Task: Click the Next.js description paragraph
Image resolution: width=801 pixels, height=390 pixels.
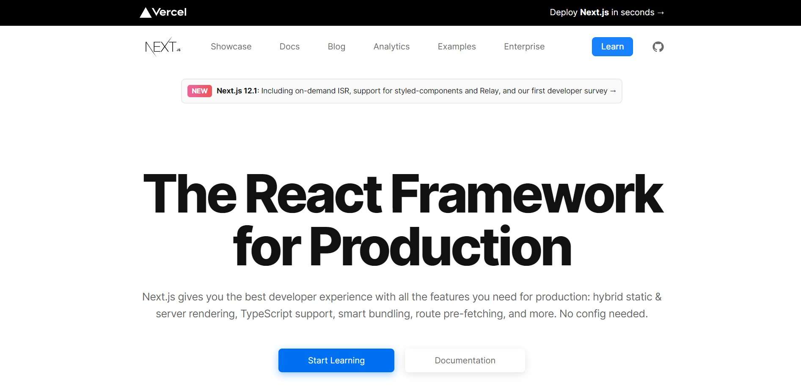Action: click(402, 305)
